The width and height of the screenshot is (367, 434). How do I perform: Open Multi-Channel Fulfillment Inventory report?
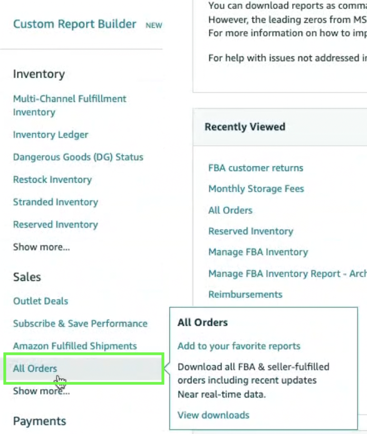click(x=69, y=105)
